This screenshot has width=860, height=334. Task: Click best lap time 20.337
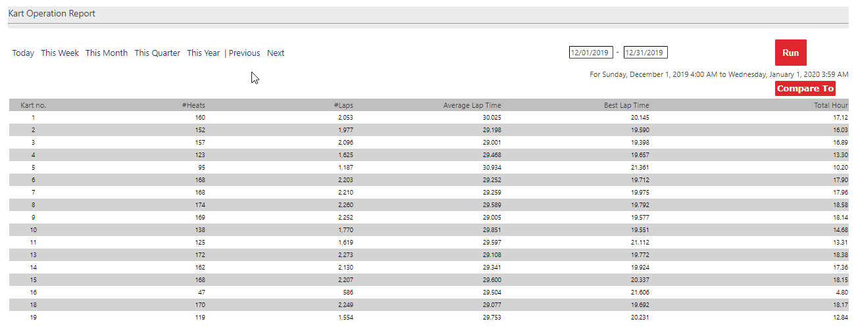[x=640, y=280]
